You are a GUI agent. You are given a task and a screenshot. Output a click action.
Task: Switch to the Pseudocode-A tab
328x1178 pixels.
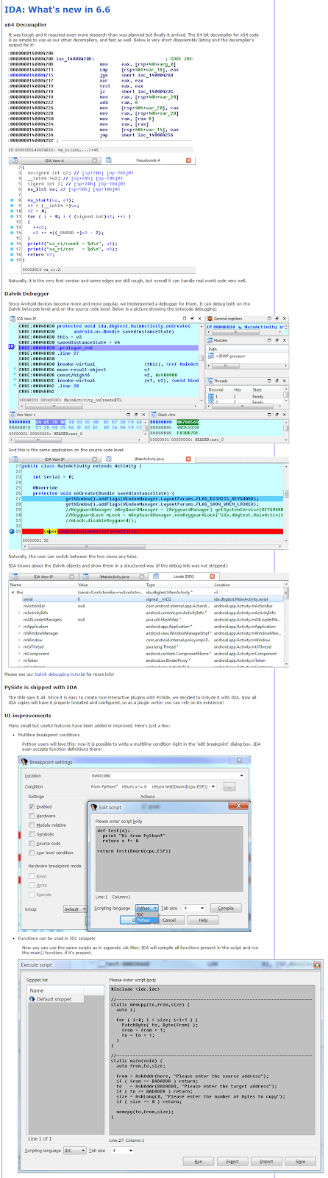click(149, 160)
